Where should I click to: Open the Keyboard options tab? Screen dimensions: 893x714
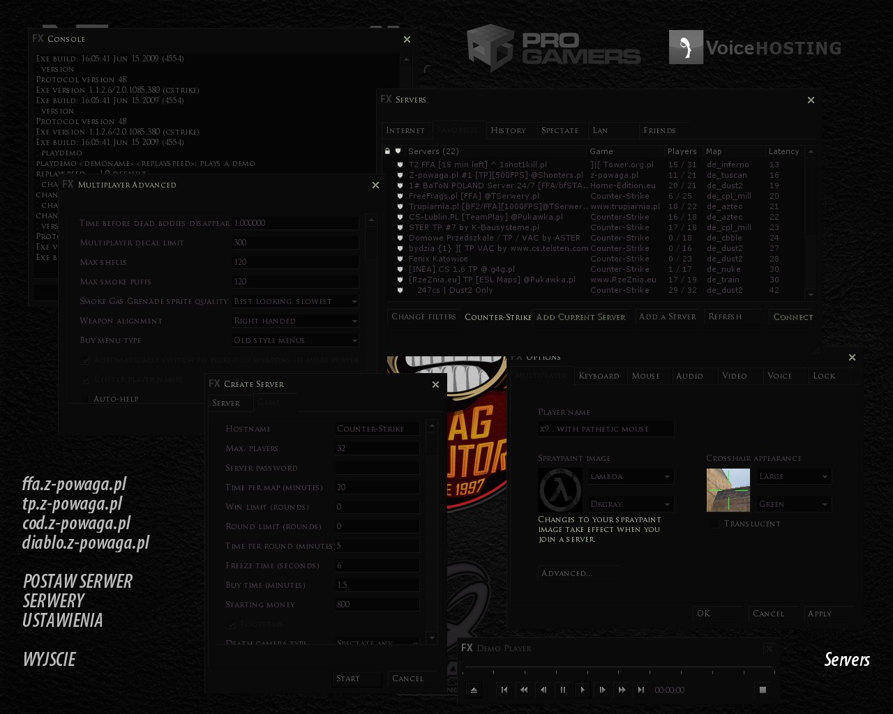[599, 376]
